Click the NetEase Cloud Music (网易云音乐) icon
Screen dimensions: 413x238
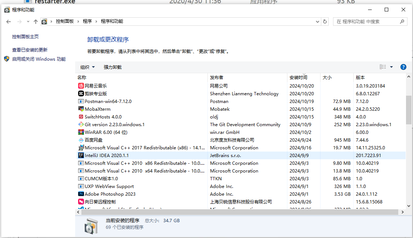coord(81,86)
